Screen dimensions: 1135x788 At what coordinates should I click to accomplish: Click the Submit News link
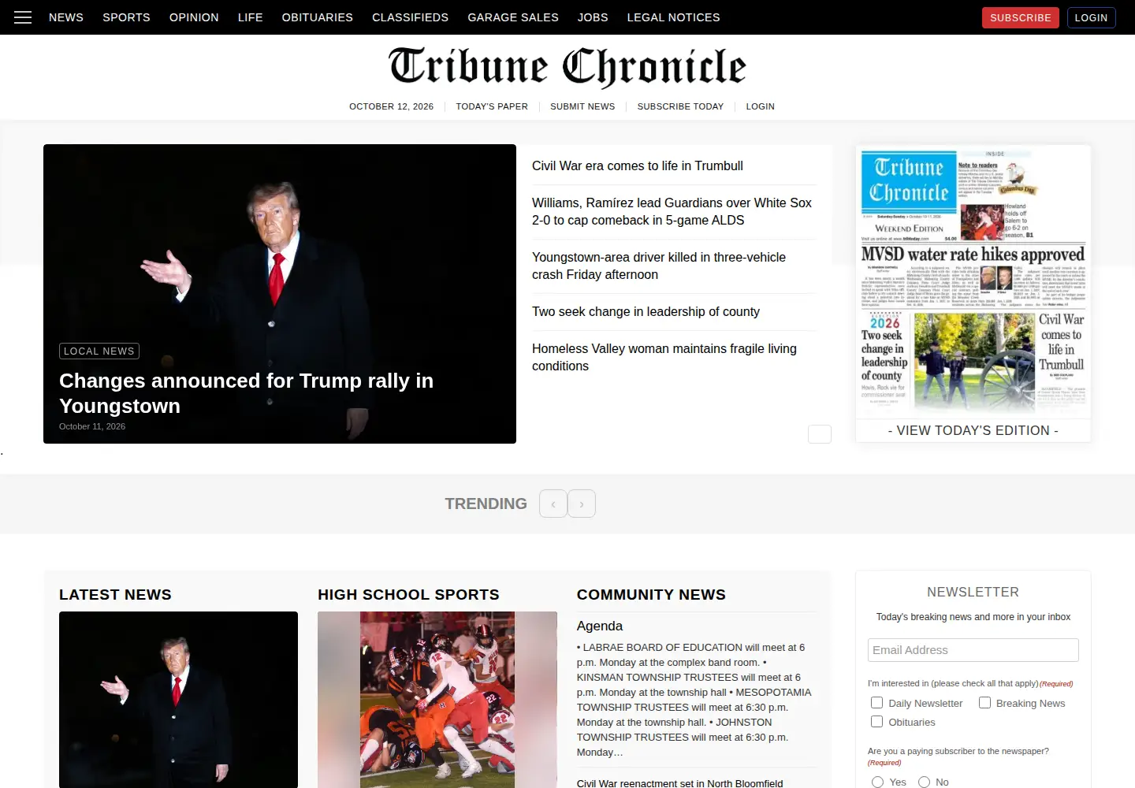[x=582, y=106]
